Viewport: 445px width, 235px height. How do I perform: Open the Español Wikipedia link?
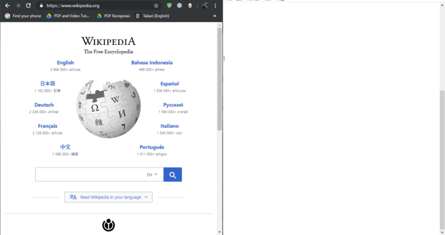tap(170, 84)
